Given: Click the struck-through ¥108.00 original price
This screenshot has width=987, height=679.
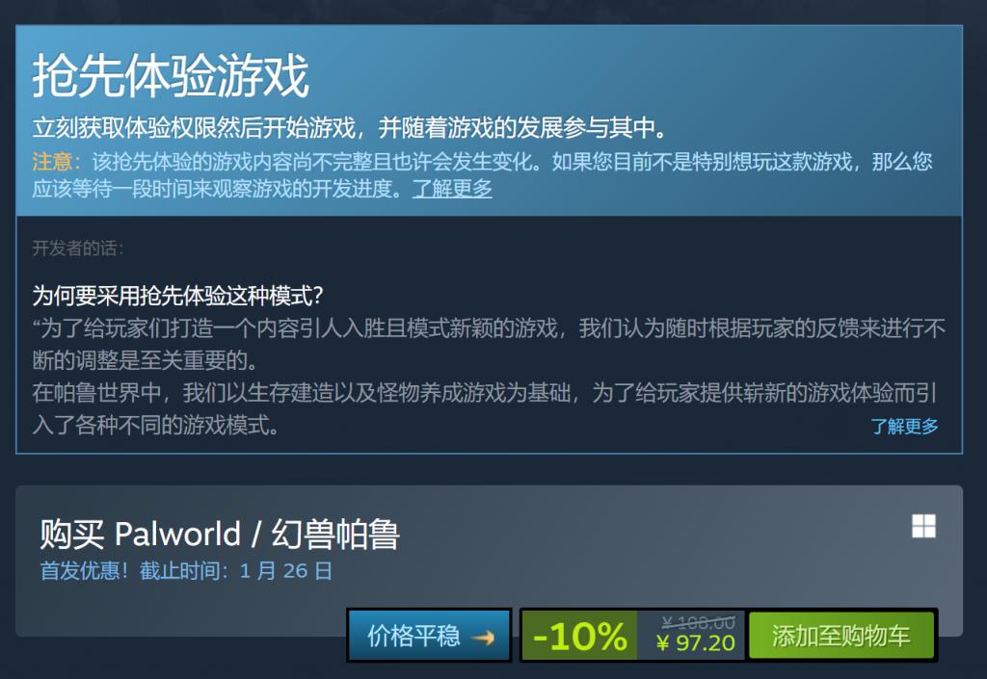Looking at the screenshot, I should point(698,622).
